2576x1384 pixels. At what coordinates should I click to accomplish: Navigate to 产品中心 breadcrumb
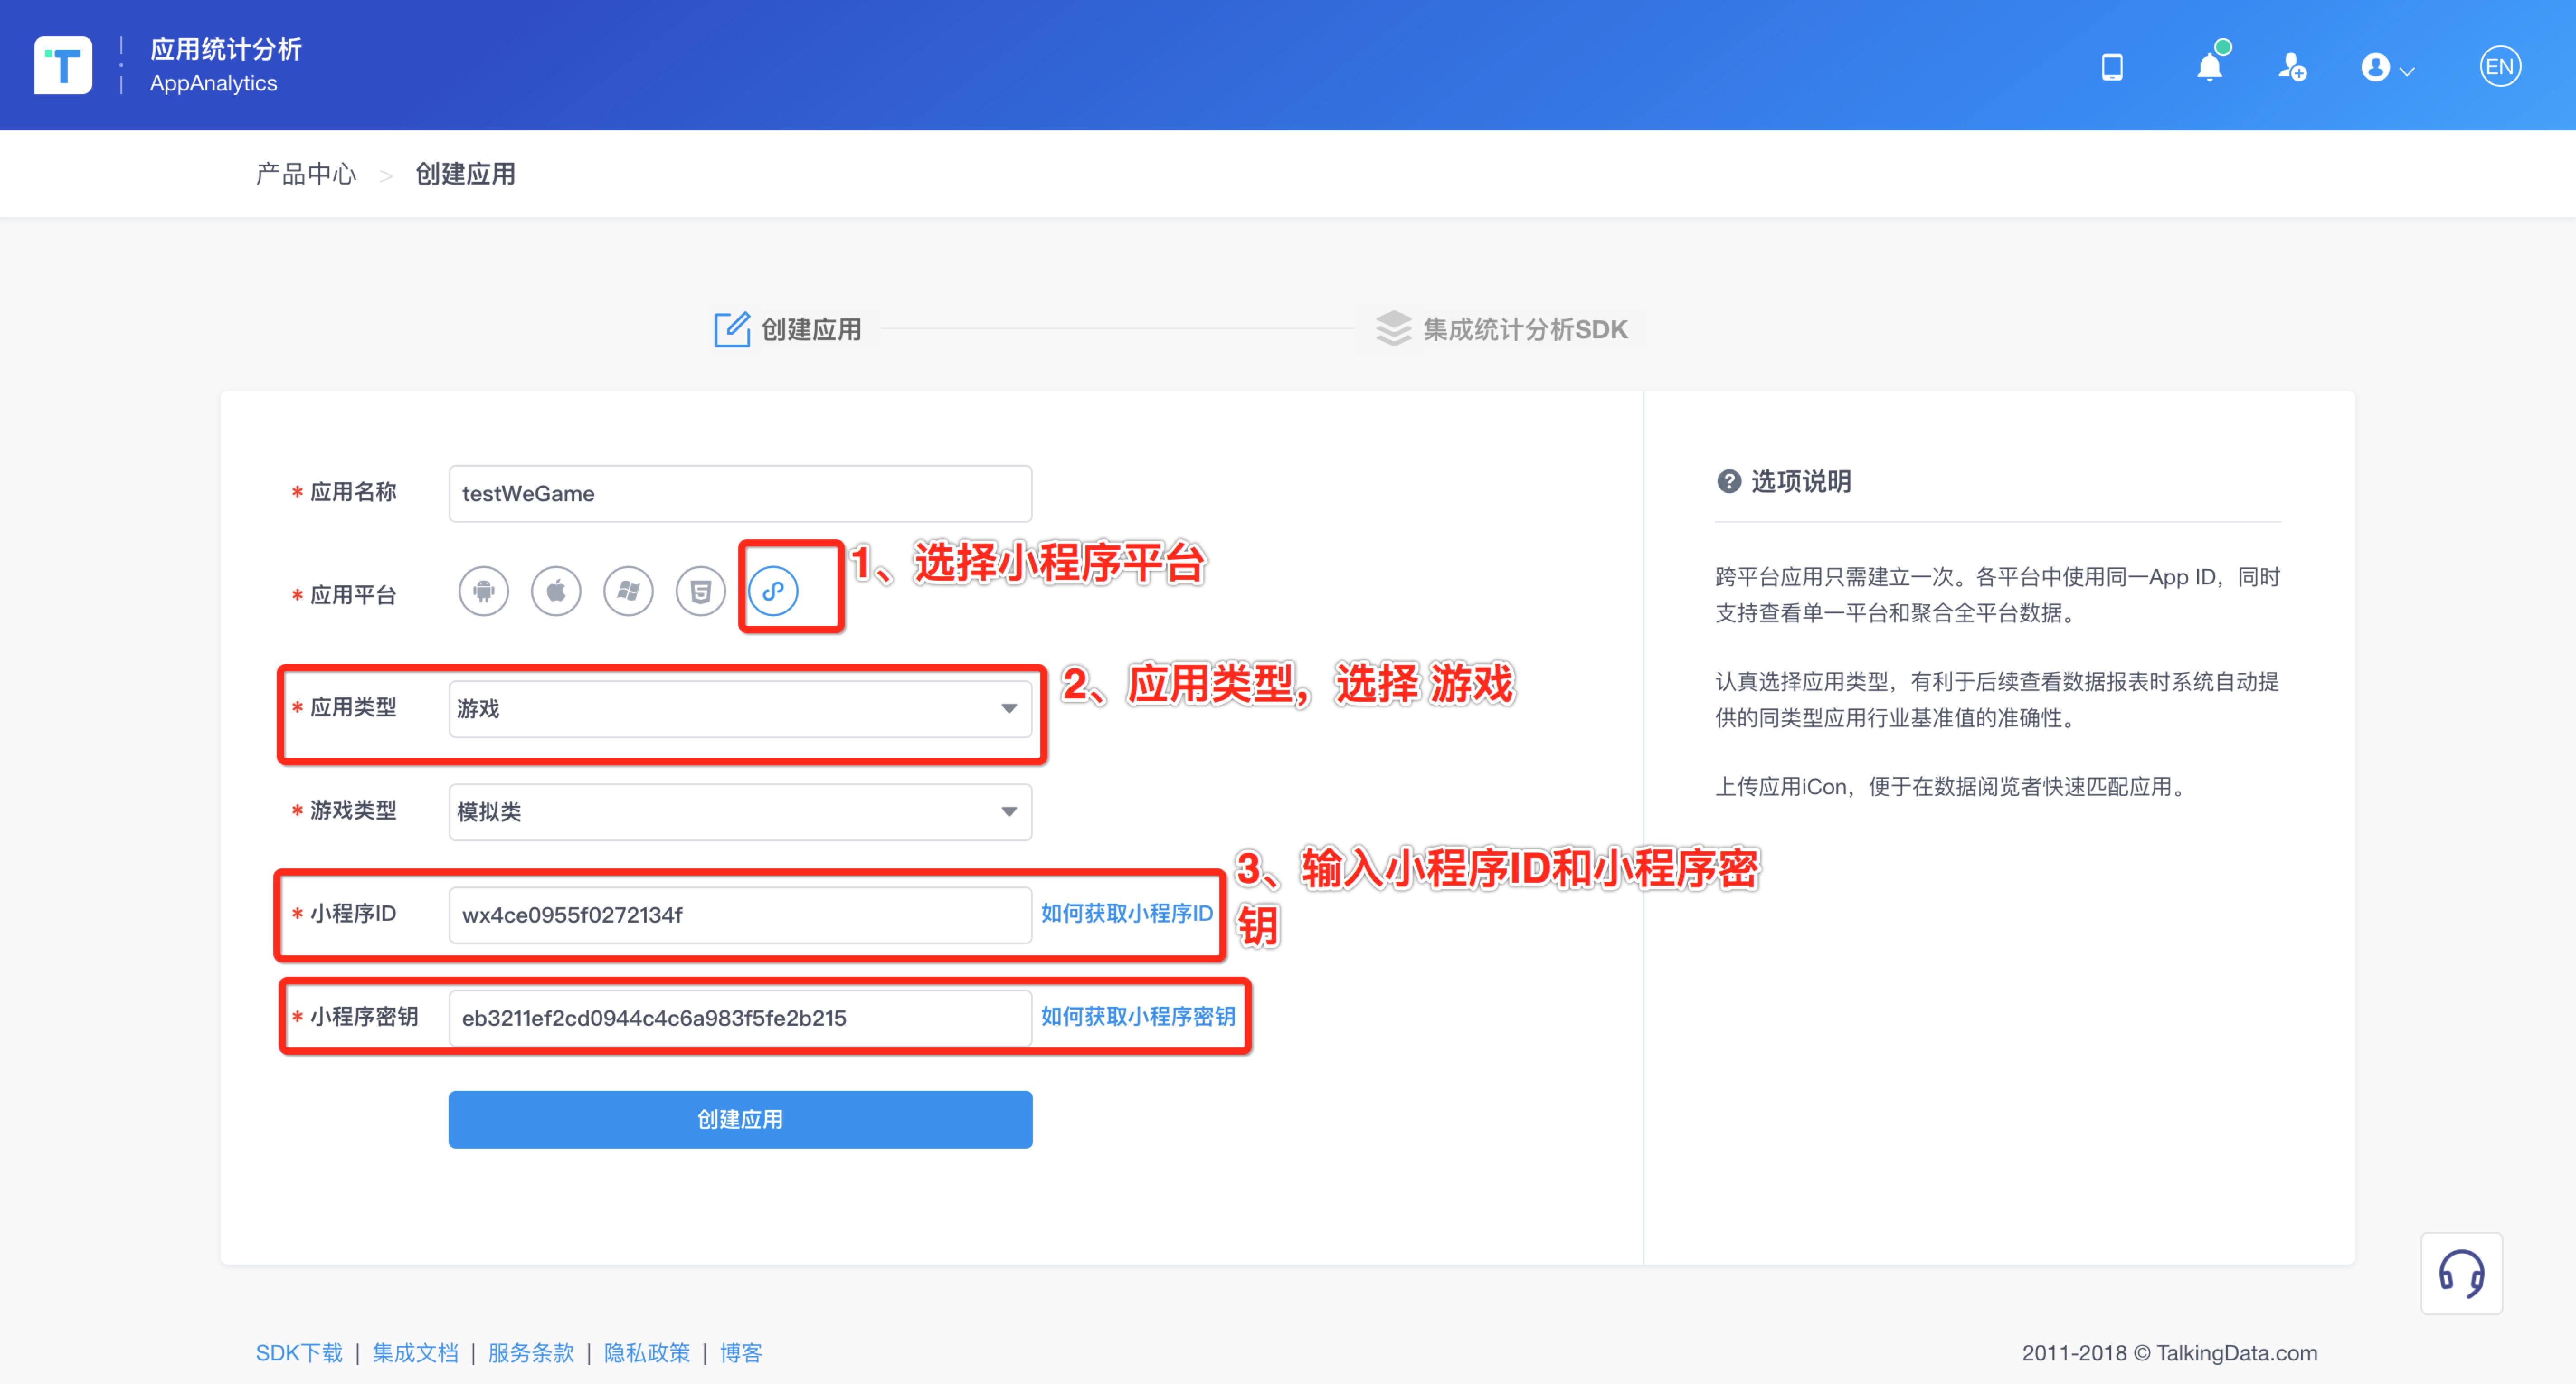306,175
